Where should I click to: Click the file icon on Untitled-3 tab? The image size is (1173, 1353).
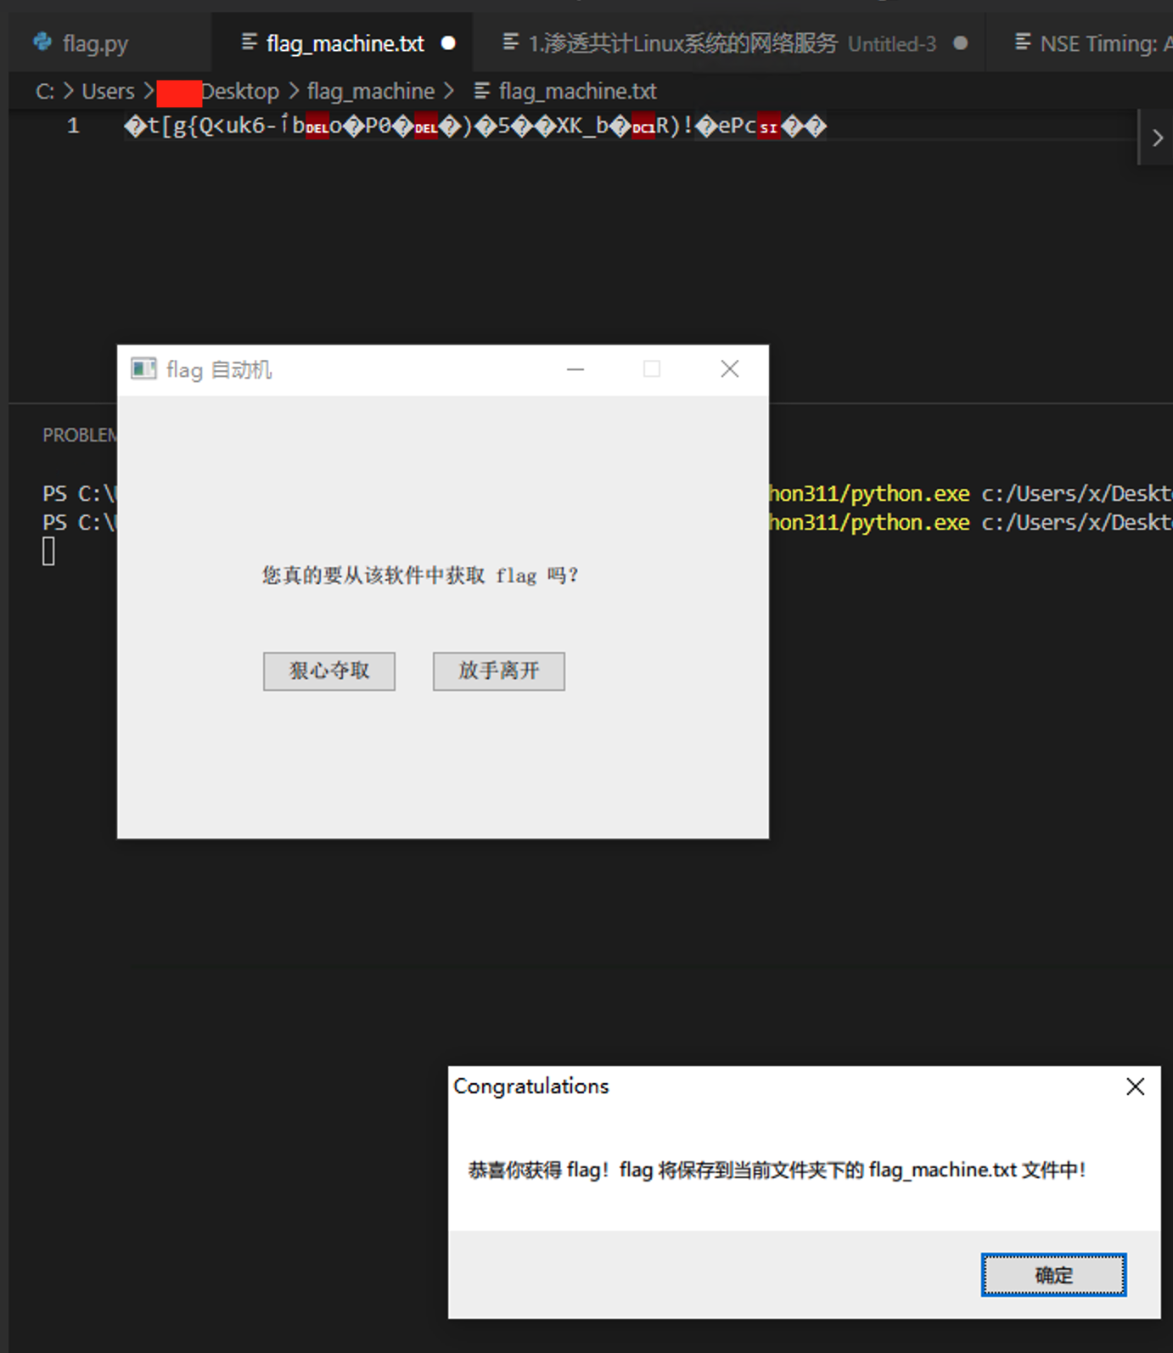coord(511,42)
